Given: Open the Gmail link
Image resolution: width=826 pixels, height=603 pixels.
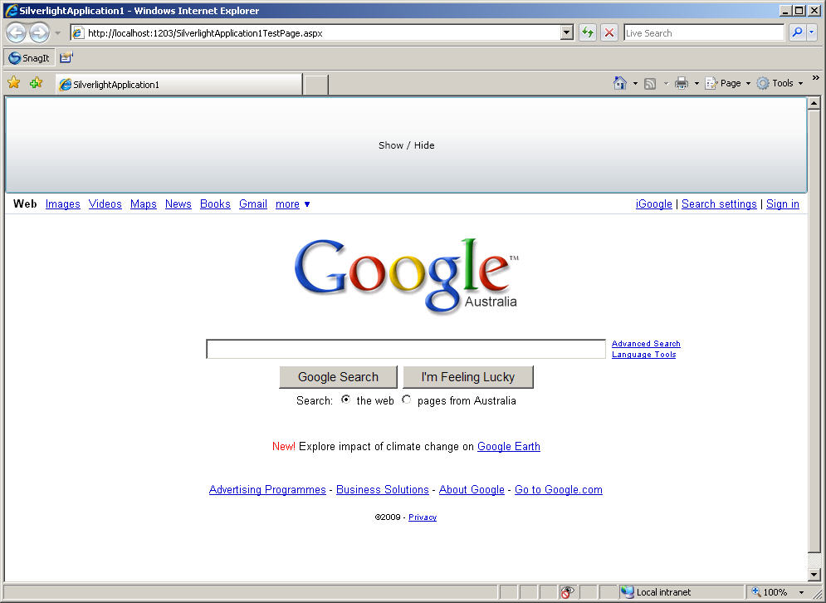Looking at the screenshot, I should click(253, 204).
